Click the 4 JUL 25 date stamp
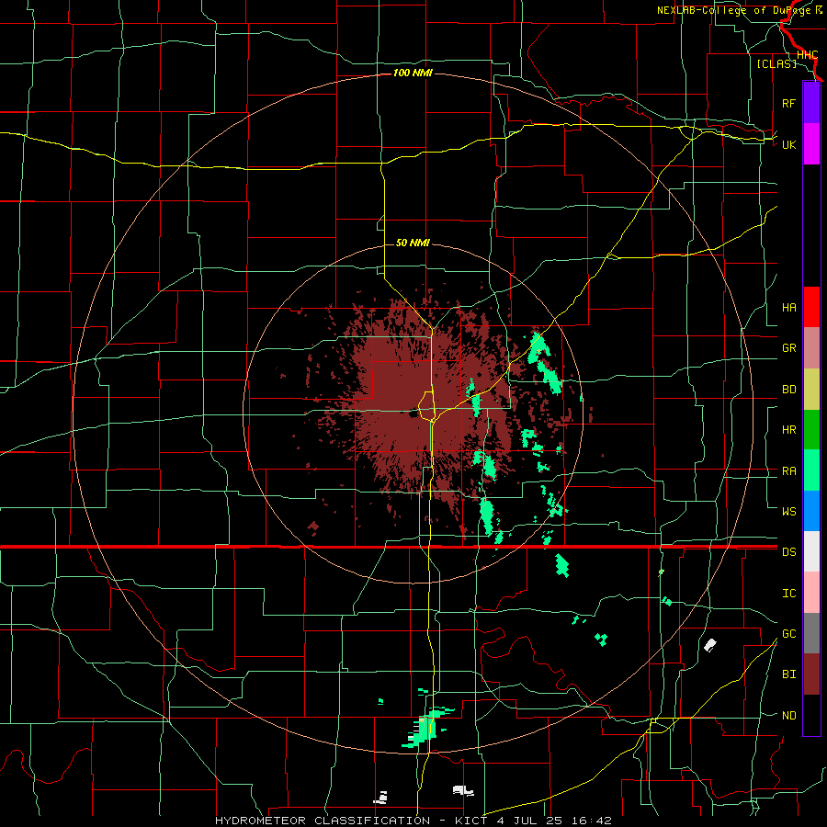827x827 pixels. tap(528, 821)
